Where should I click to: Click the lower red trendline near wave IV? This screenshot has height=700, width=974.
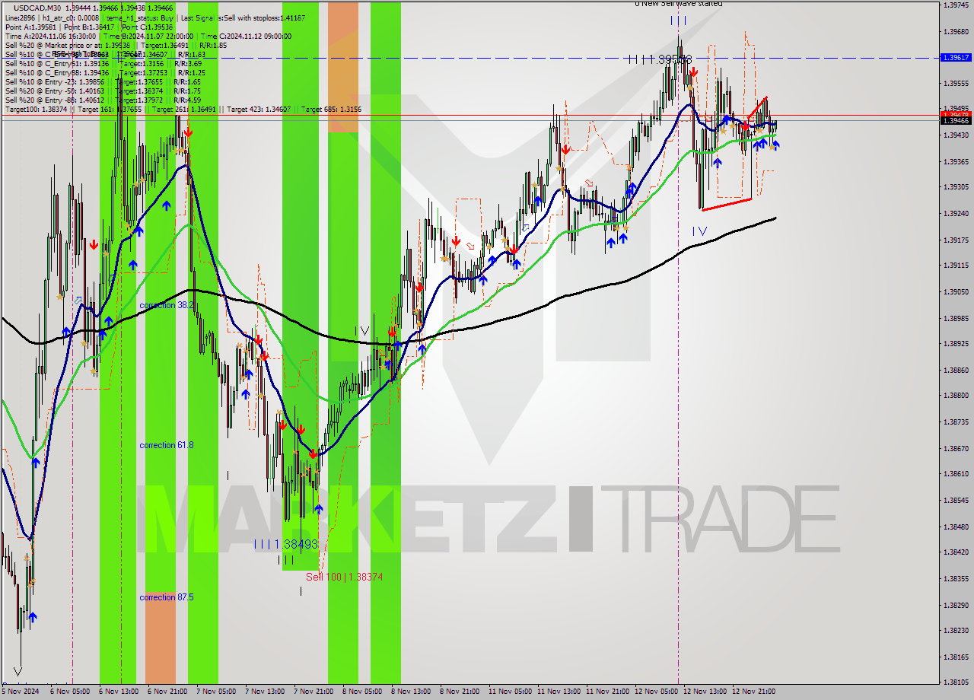pyautogui.click(x=727, y=204)
